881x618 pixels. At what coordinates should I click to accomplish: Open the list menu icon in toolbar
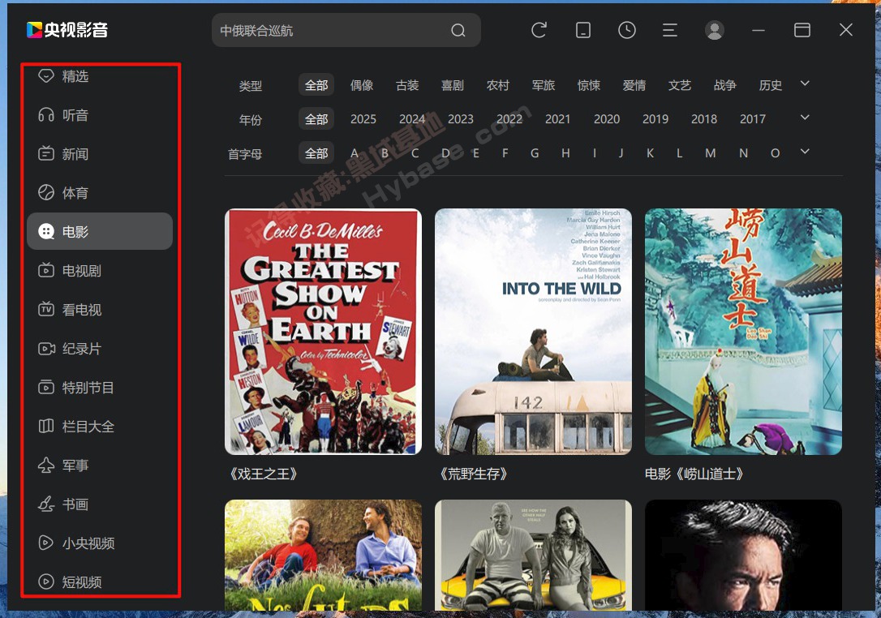tap(670, 30)
